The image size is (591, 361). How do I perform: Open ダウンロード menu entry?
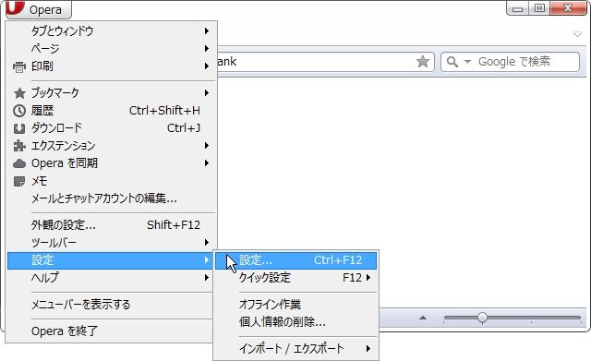112,128
